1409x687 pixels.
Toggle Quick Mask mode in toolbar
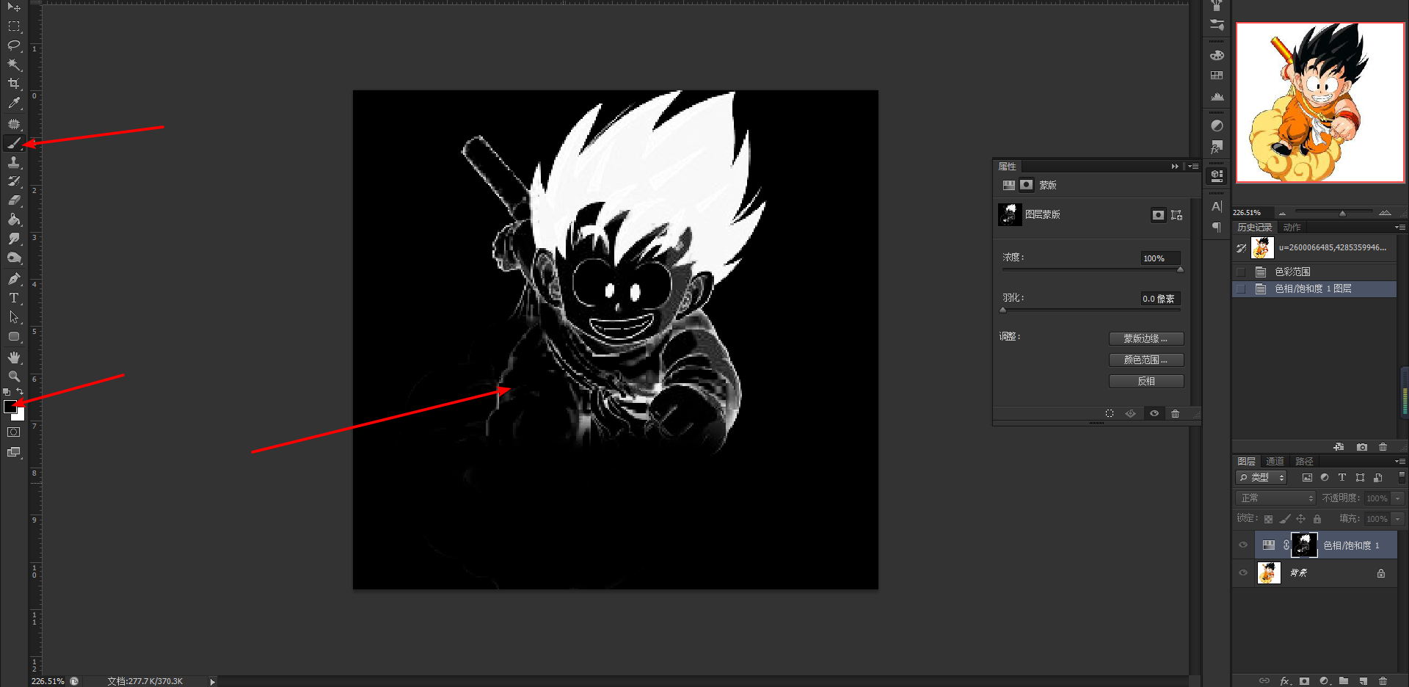tap(14, 432)
